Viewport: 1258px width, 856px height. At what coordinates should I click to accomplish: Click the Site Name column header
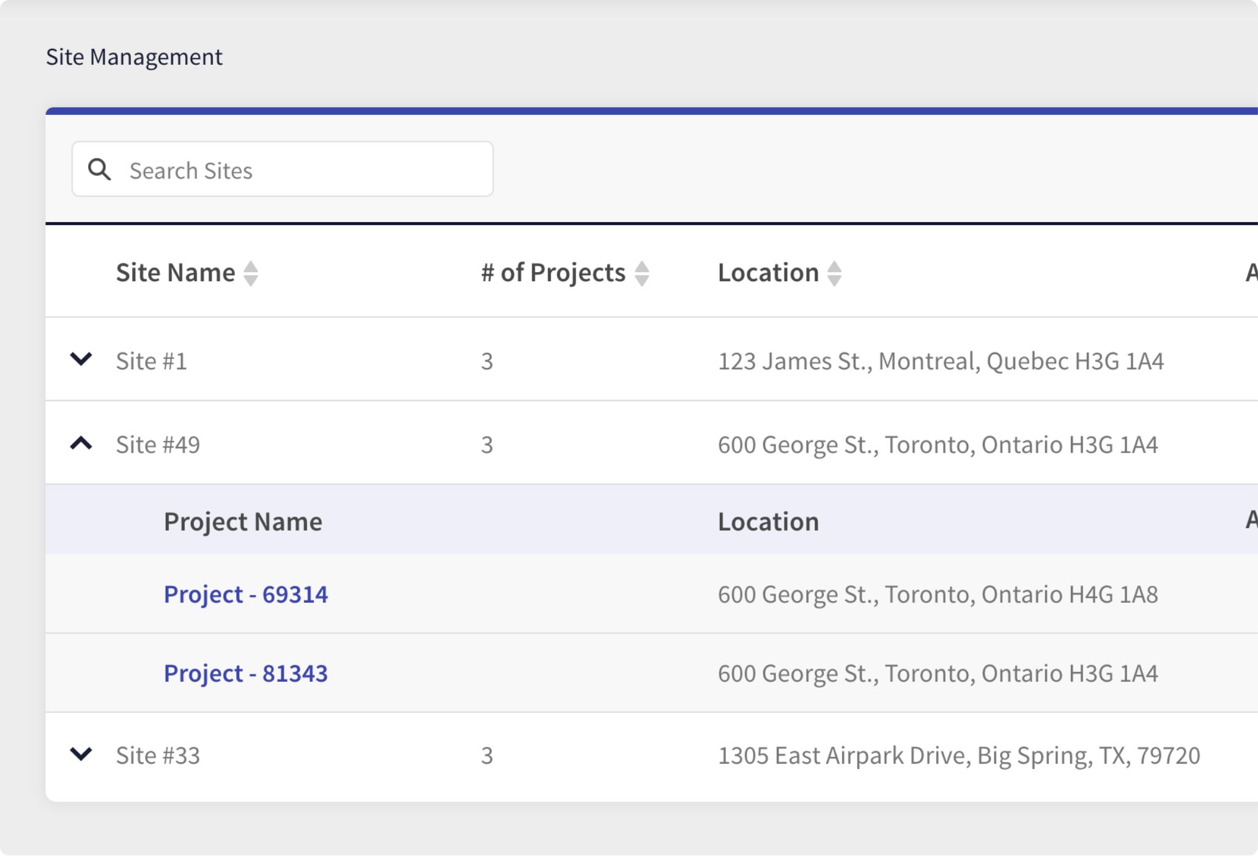coord(174,273)
